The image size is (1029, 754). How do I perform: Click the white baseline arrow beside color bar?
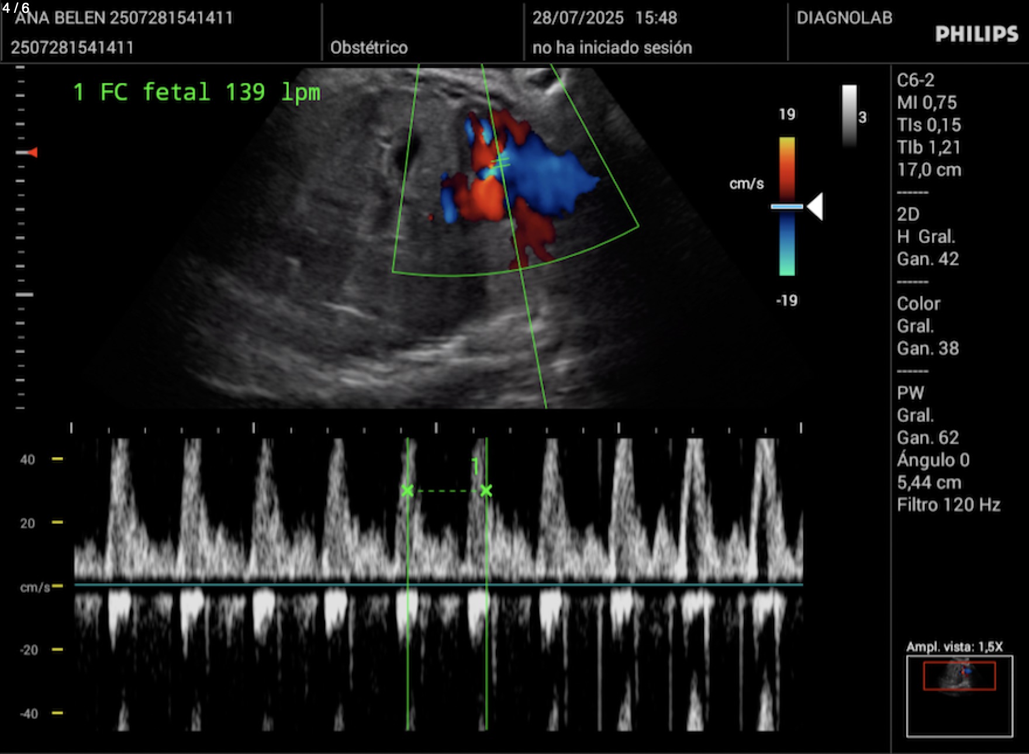pyautogui.click(x=816, y=206)
